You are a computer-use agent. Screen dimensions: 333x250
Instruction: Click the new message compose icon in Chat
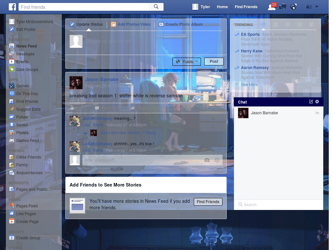311,102
